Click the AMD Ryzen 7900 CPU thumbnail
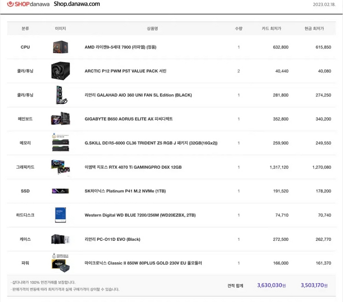Viewport: 343px width, 302px height. point(60,47)
